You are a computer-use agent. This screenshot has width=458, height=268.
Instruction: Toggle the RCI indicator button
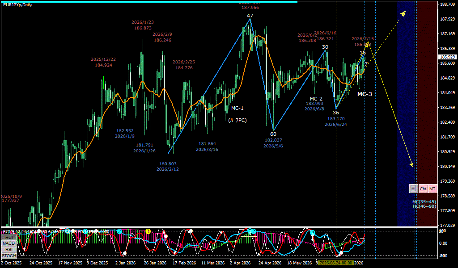pyautogui.click(x=9, y=237)
